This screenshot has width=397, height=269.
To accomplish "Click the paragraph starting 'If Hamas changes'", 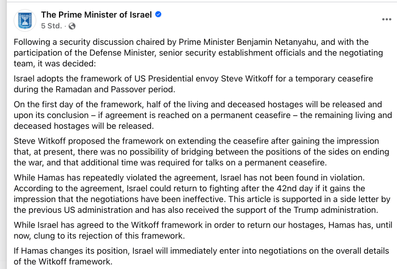I will pyautogui.click(x=193, y=257).
